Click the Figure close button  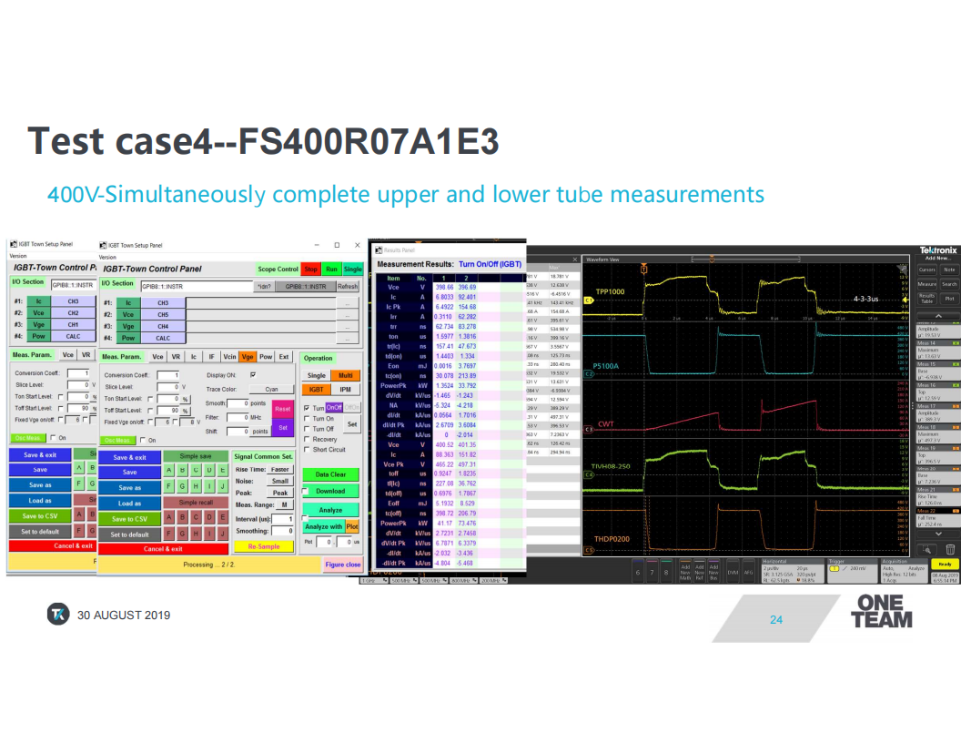[342, 565]
